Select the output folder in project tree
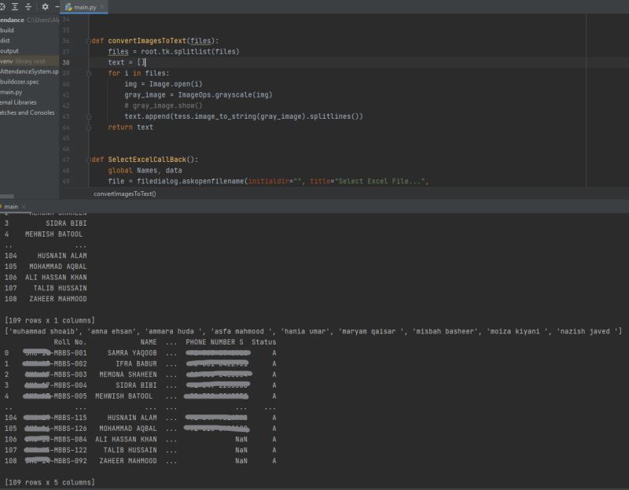The height and width of the screenshot is (490, 629). pos(9,51)
